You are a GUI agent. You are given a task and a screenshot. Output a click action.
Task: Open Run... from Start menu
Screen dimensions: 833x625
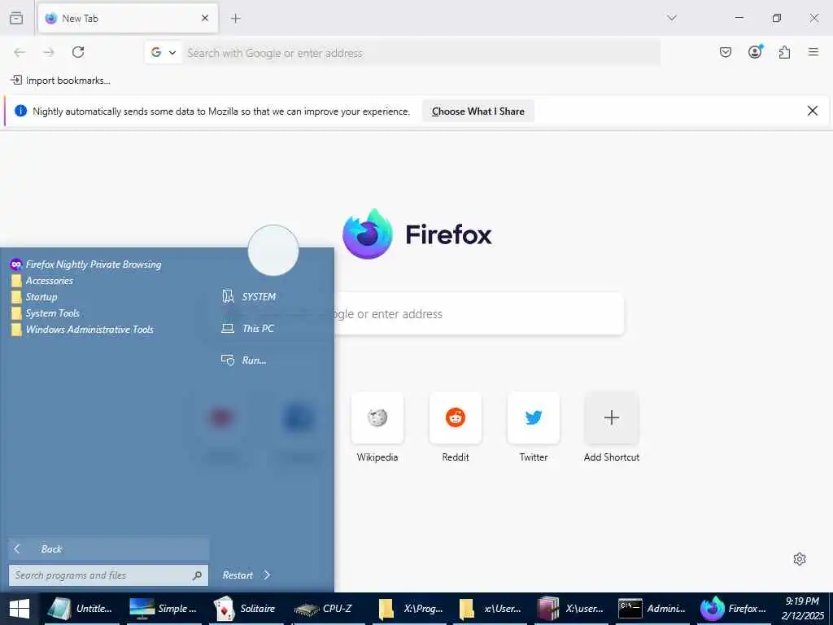pos(244,361)
